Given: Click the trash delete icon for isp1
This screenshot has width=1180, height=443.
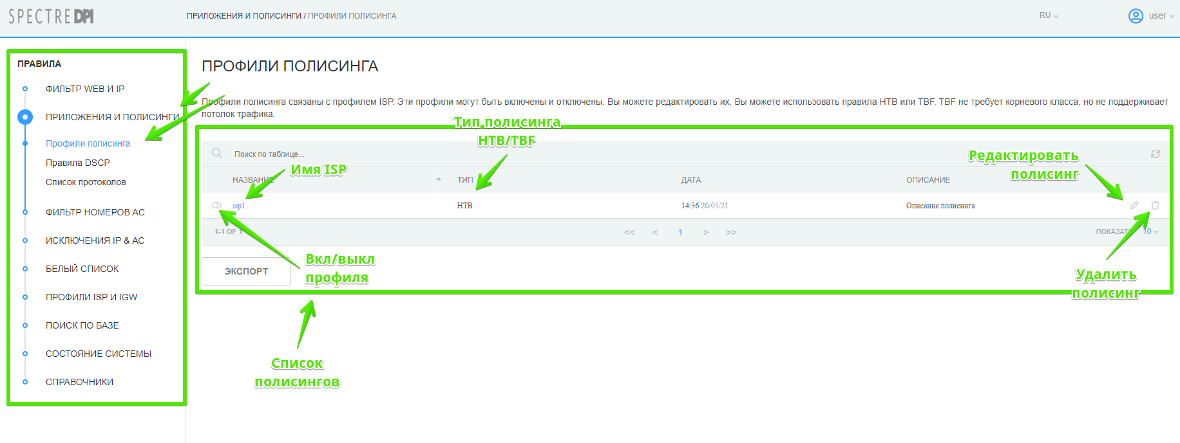Looking at the screenshot, I should pos(1155,205).
